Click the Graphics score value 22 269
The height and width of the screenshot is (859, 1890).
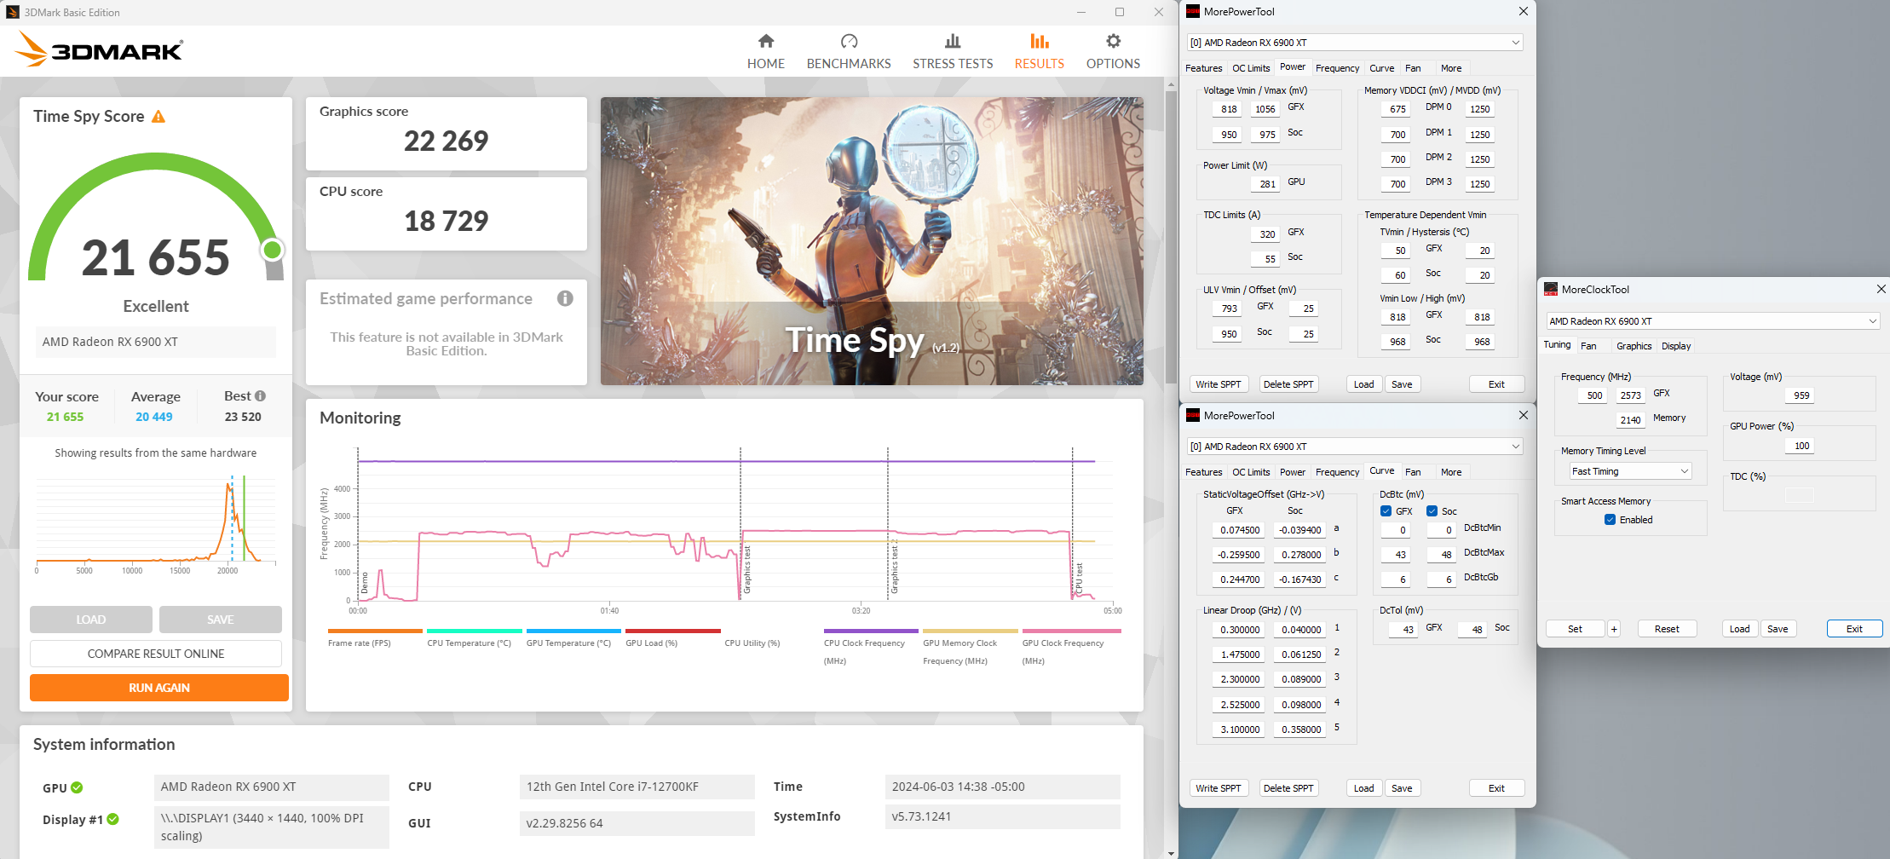[447, 141]
